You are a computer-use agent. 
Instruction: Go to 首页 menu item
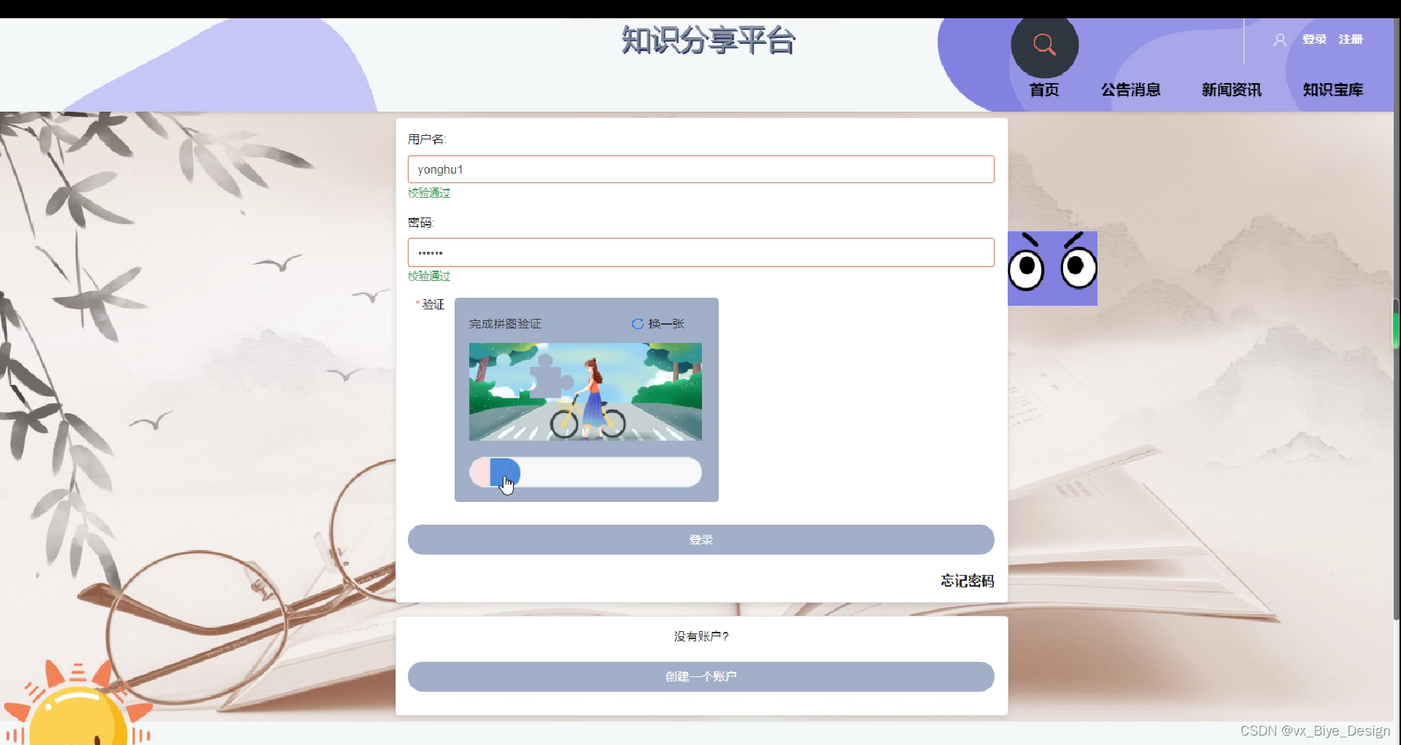point(1044,90)
